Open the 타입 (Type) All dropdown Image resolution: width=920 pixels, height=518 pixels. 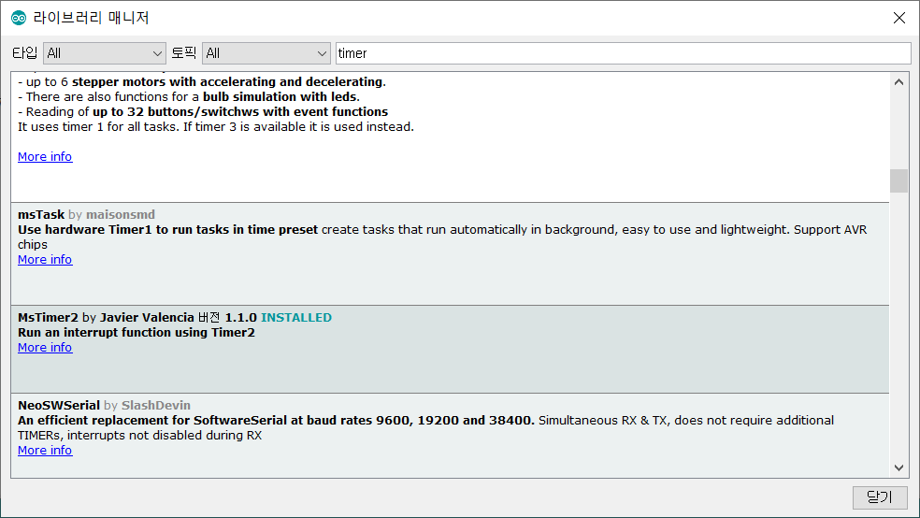coord(105,53)
